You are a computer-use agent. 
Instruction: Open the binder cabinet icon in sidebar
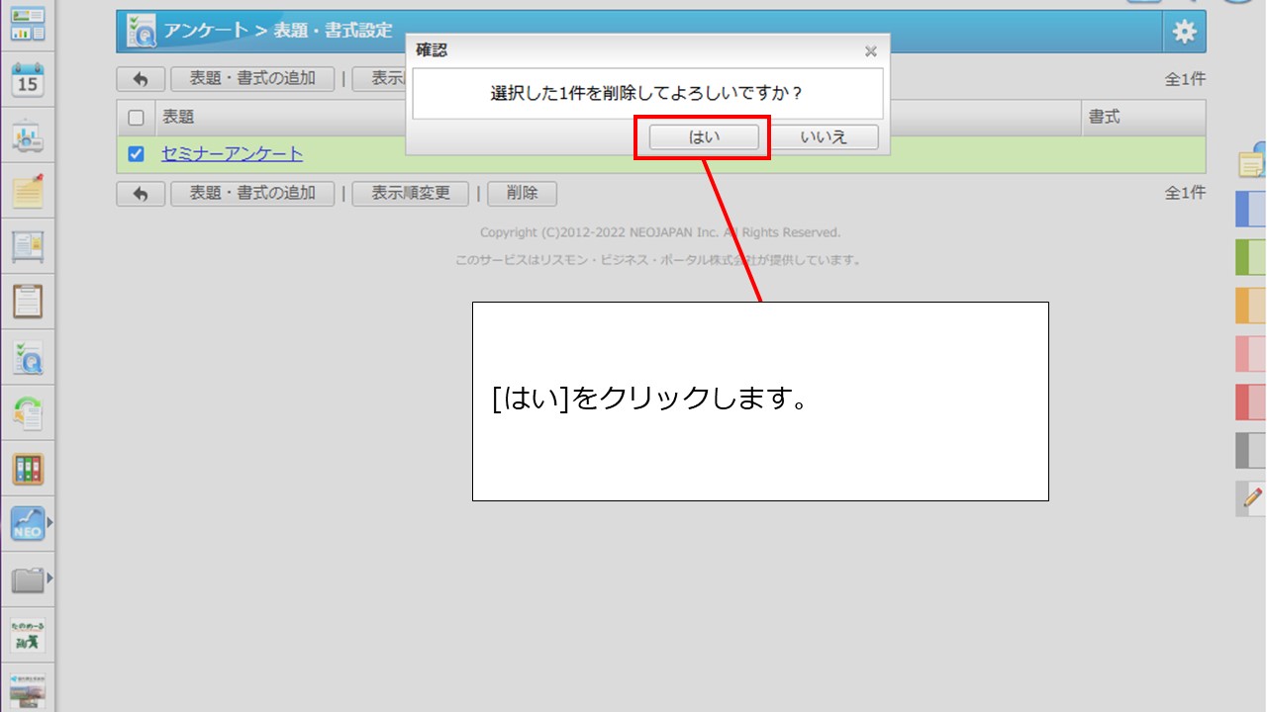pyautogui.click(x=28, y=469)
